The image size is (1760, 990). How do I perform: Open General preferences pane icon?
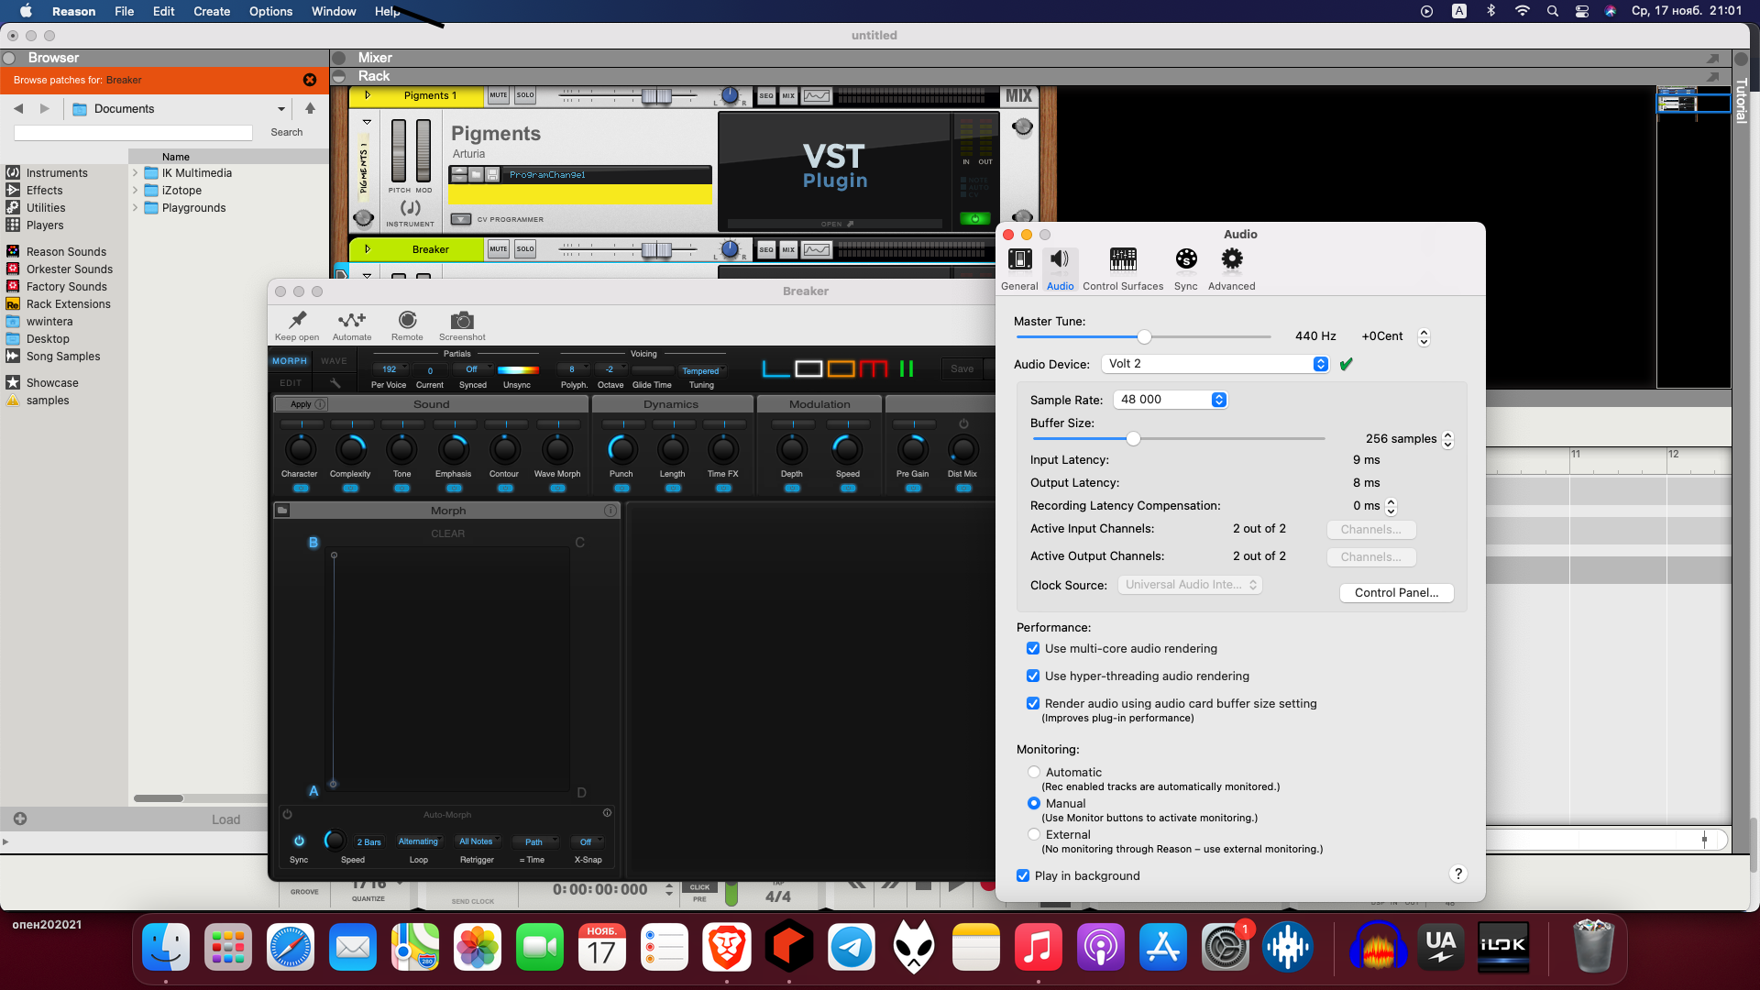(1019, 260)
